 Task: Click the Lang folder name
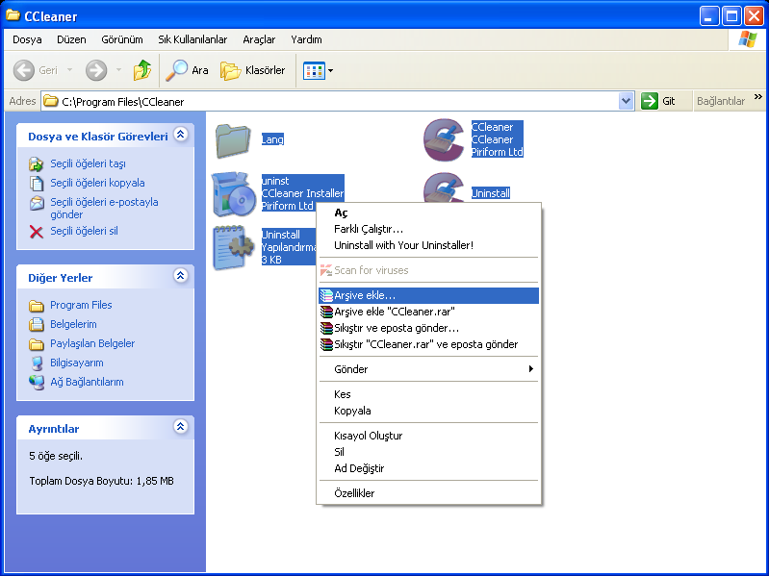(272, 139)
